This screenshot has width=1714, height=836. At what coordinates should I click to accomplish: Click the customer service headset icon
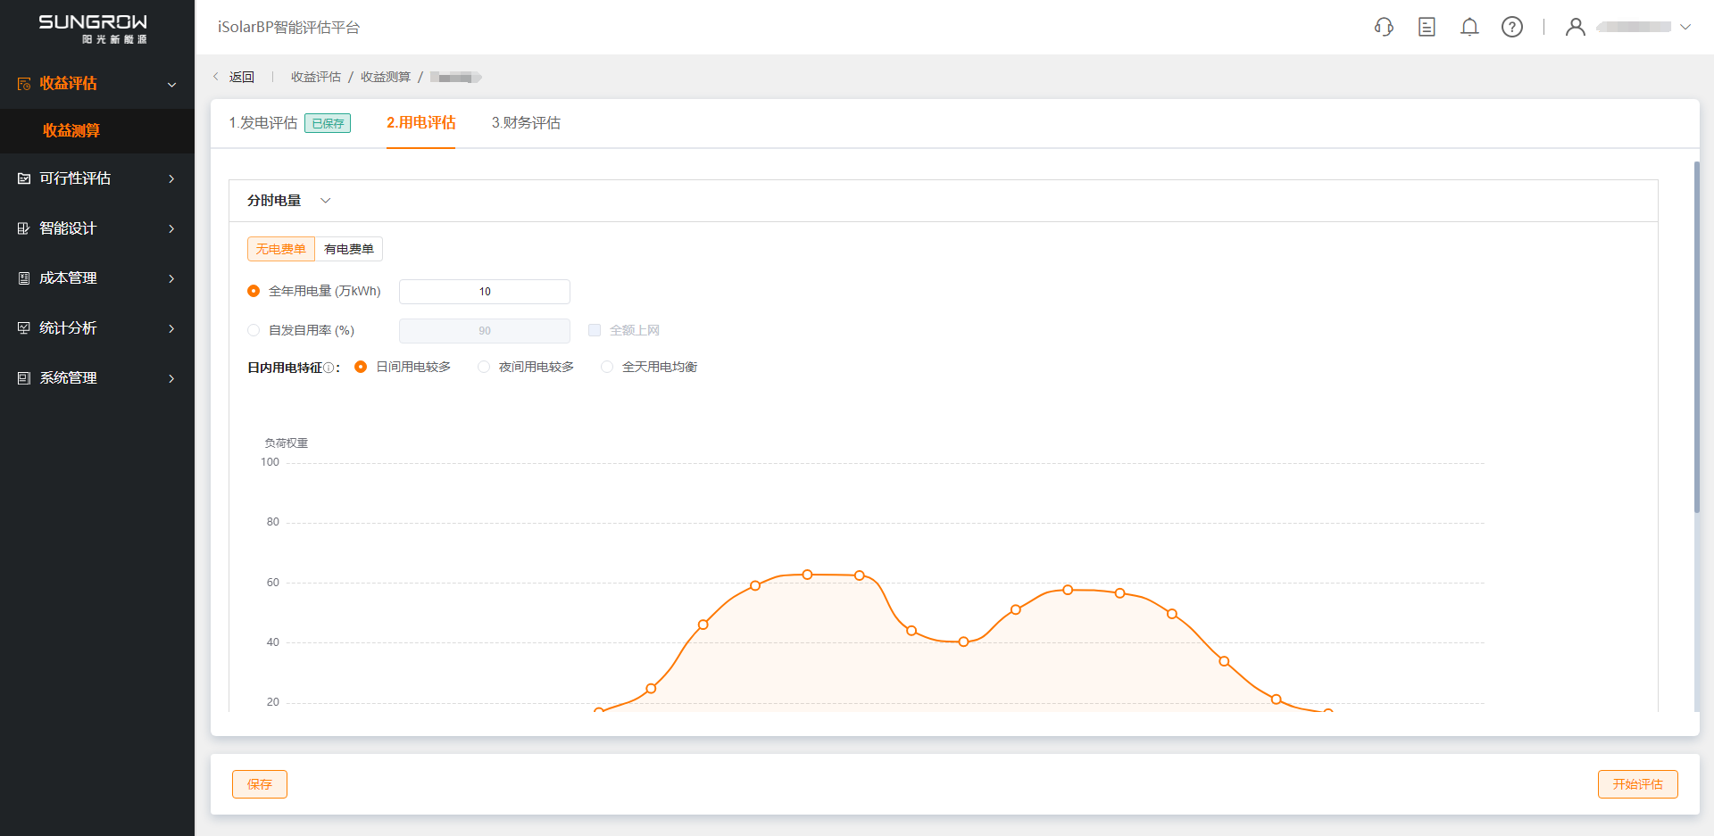1384,27
